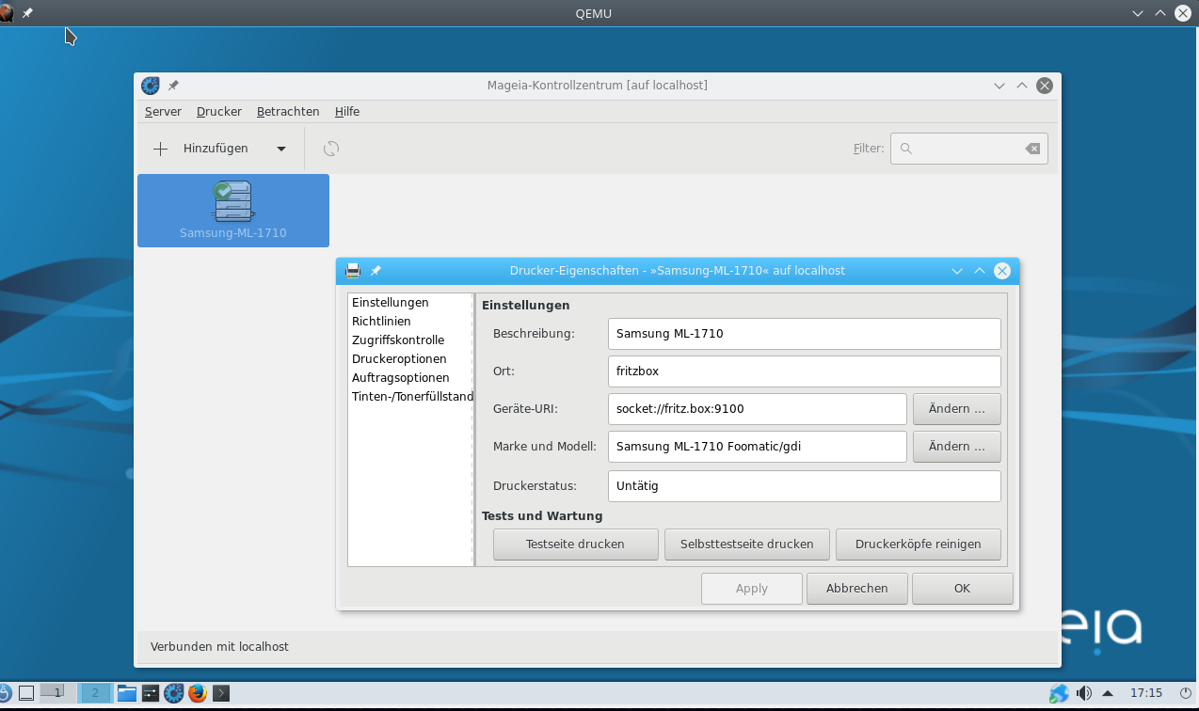Maximize the Drucker-Eigenschaften dialog

[x=980, y=271]
